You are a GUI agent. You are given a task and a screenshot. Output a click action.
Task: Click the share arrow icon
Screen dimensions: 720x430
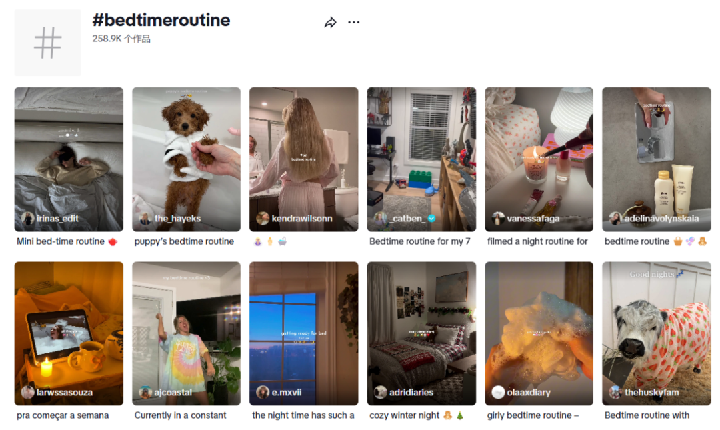point(330,23)
